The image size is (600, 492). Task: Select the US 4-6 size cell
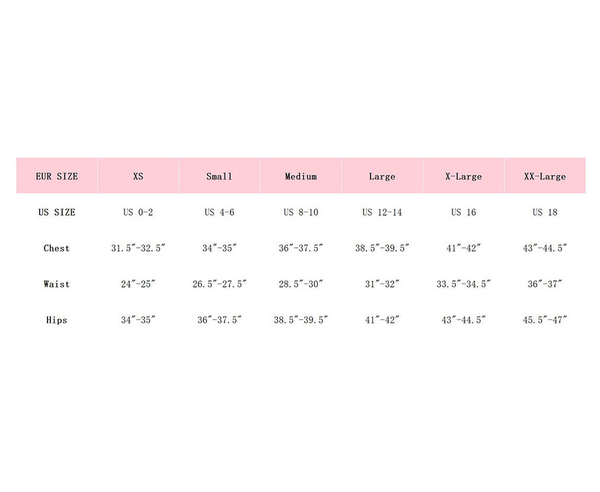tap(219, 212)
